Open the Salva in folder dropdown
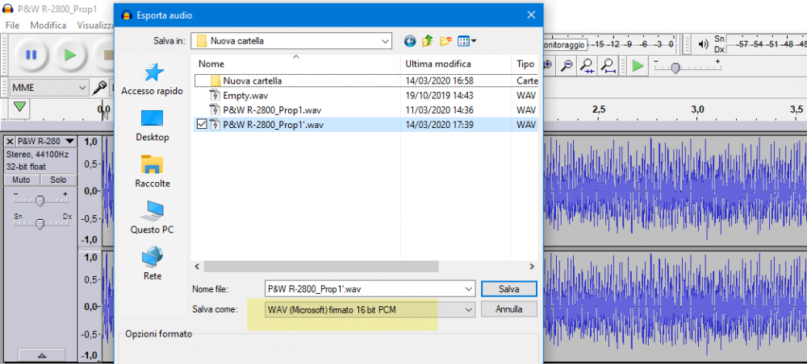The width and height of the screenshot is (807, 364). coord(385,40)
